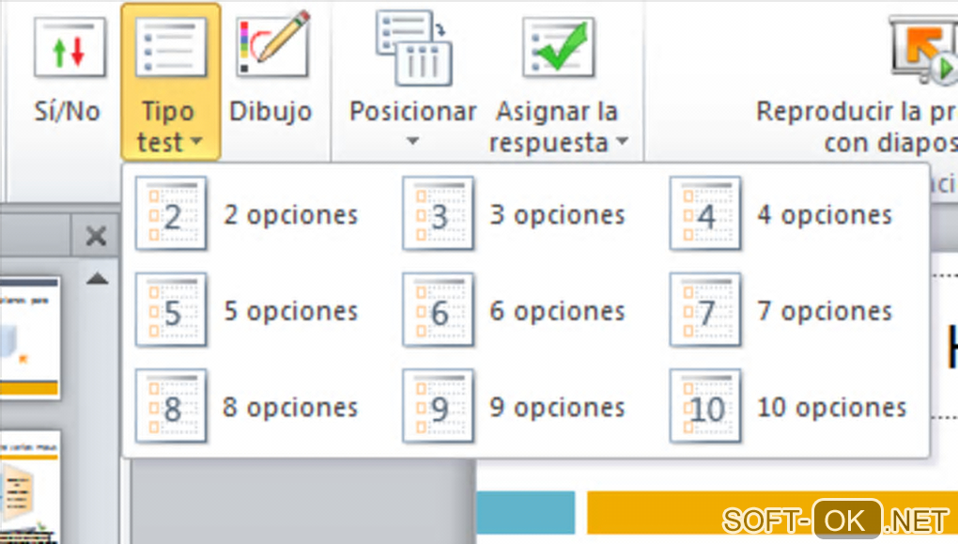Select the 5 opciones menu entry
958x544 pixels.
pyautogui.click(x=289, y=311)
